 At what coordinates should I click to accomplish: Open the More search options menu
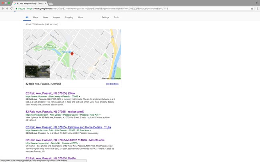pyautogui.click(x=80, y=18)
